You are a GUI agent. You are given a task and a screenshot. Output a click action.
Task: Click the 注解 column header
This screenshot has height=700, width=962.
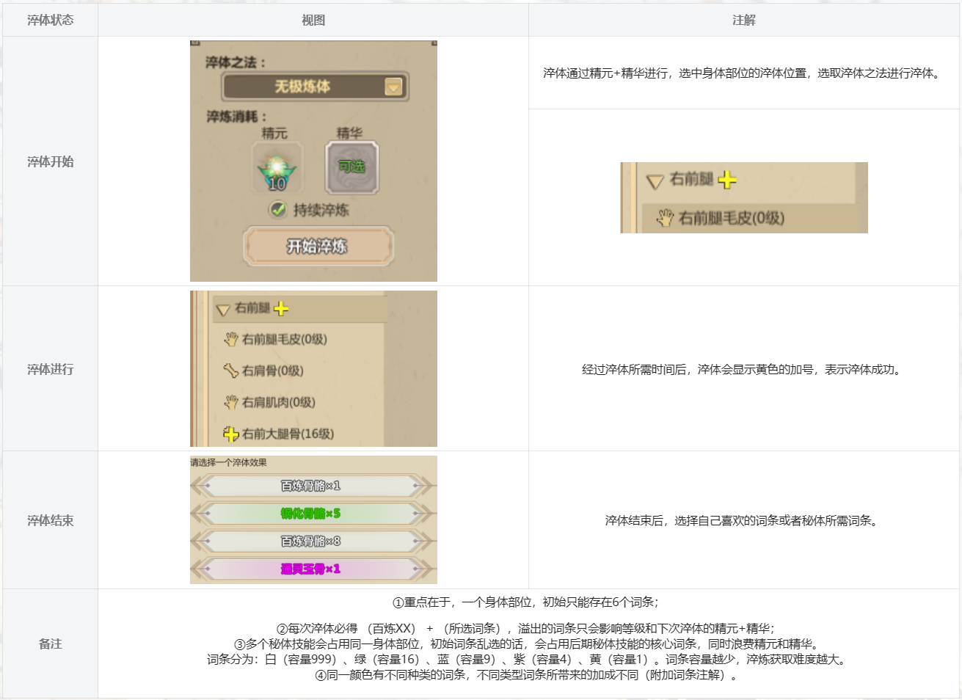point(743,21)
